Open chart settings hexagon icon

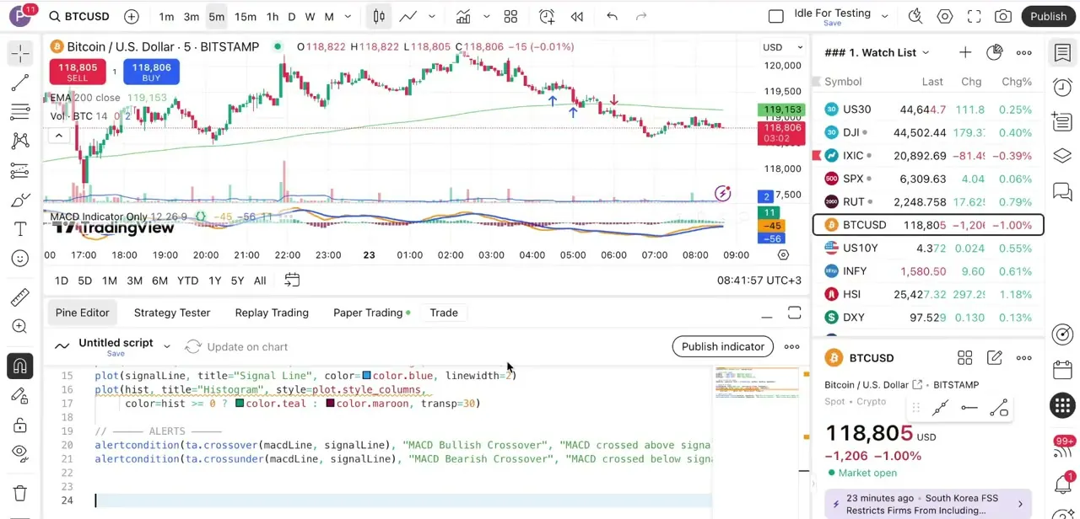pyautogui.click(x=945, y=16)
